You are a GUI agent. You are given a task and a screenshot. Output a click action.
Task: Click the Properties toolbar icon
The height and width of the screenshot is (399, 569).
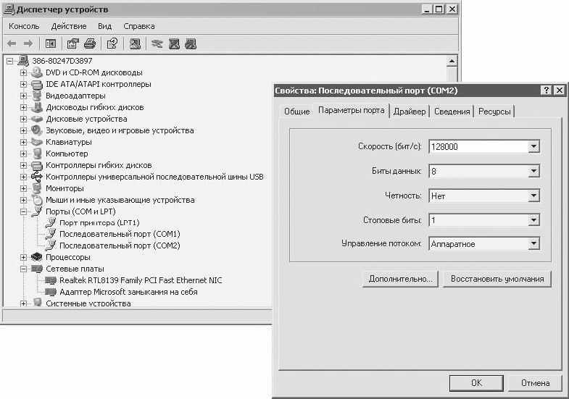[x=73, y=43]
